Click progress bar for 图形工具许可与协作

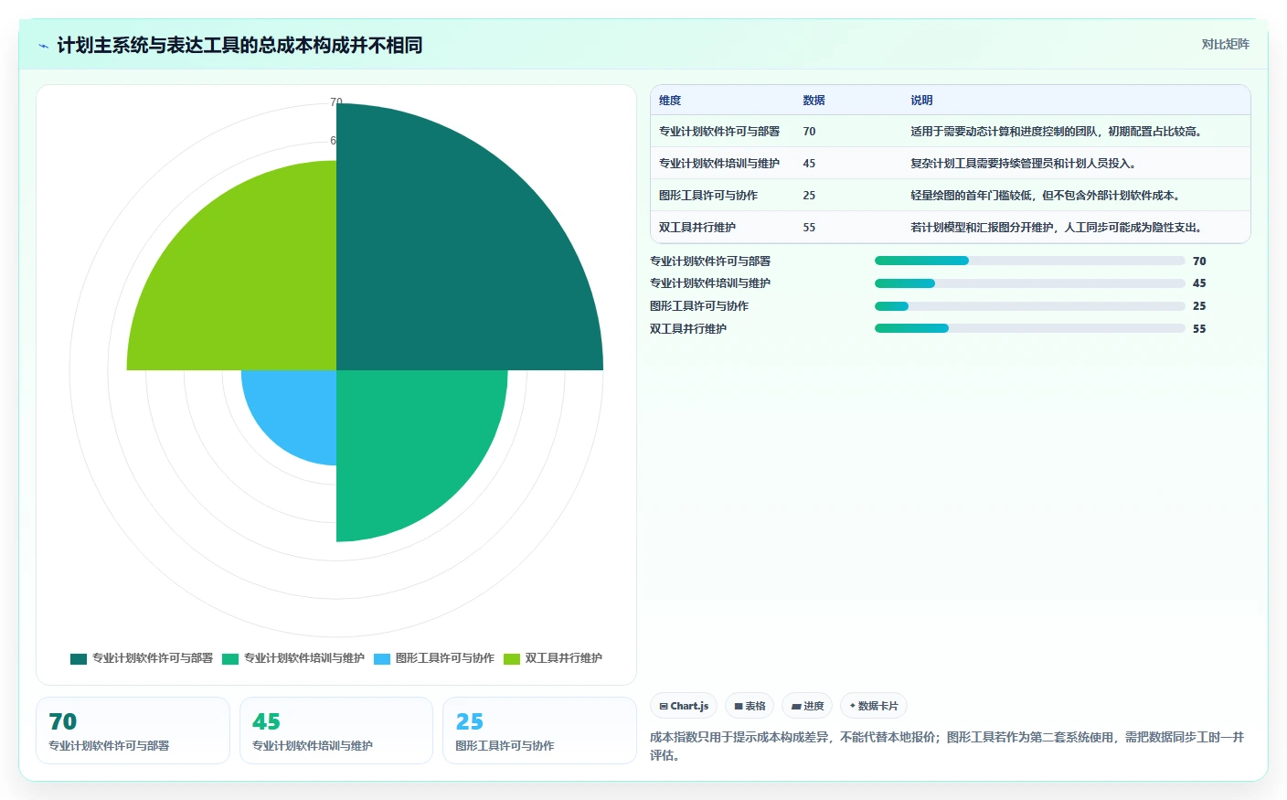pyautogui.click(x=1030, y=306)
